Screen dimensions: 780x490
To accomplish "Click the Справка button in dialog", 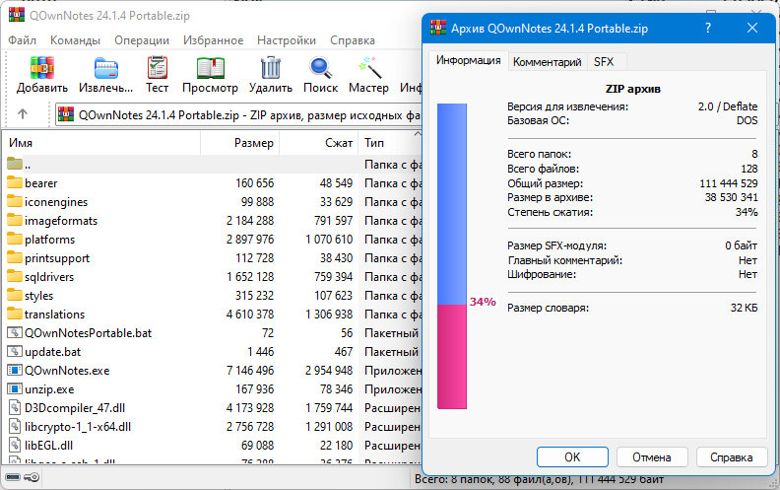I will (731, 457).
